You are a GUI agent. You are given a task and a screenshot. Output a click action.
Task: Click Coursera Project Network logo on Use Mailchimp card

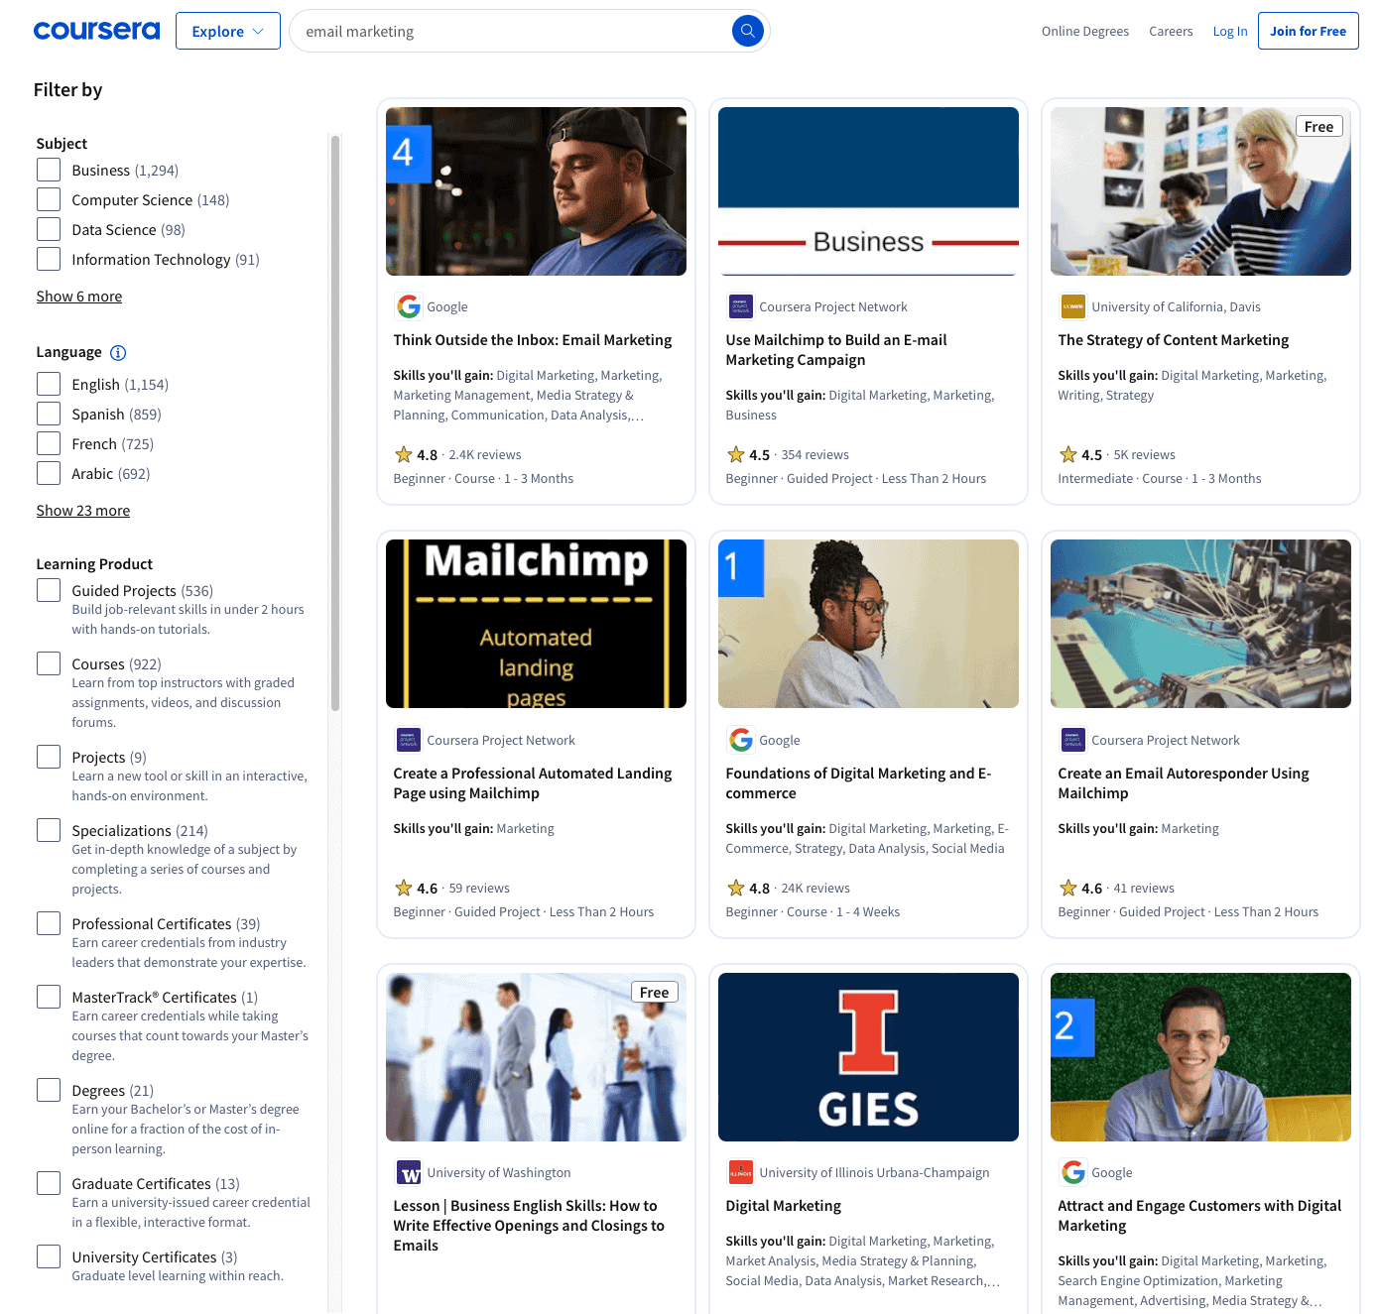740,306
